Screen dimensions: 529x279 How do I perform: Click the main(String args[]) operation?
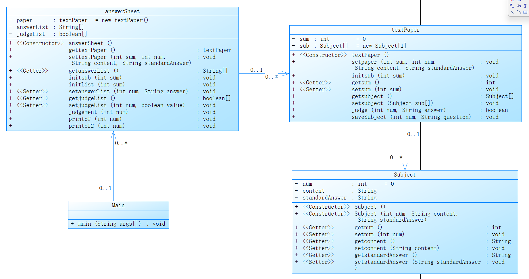click(x=109, y=224)
